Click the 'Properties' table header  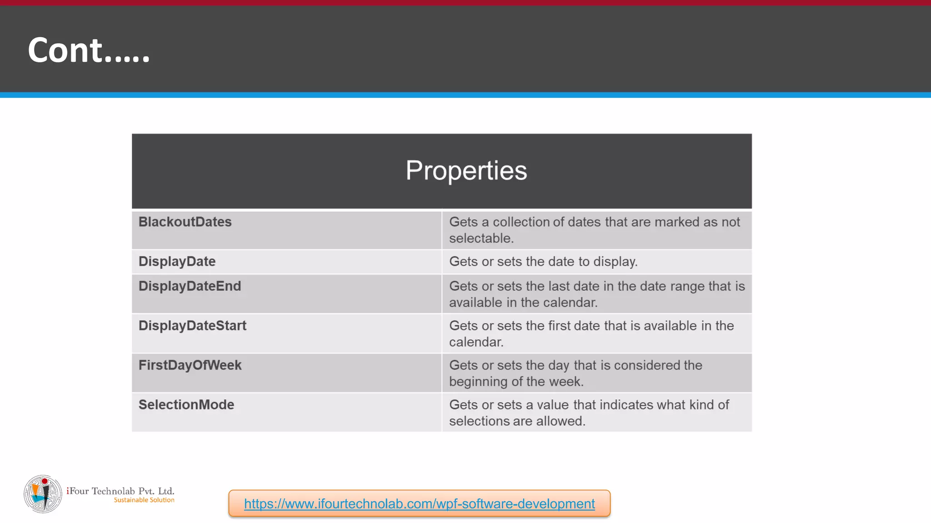(x=442, y=171)
